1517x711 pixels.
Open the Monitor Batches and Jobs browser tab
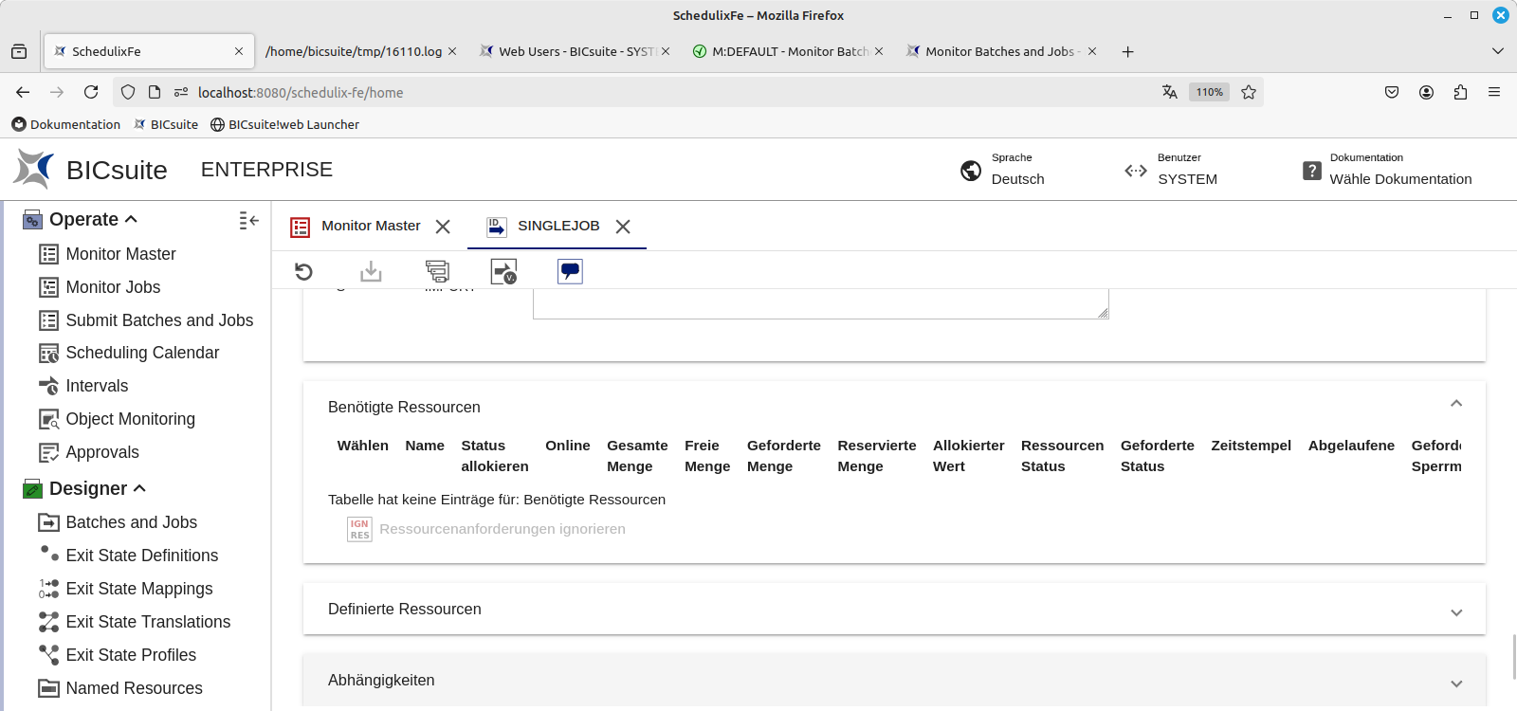tap(999, 51)
